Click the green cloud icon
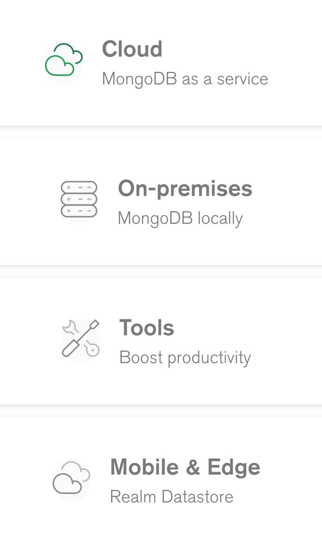 click(64, 60)
